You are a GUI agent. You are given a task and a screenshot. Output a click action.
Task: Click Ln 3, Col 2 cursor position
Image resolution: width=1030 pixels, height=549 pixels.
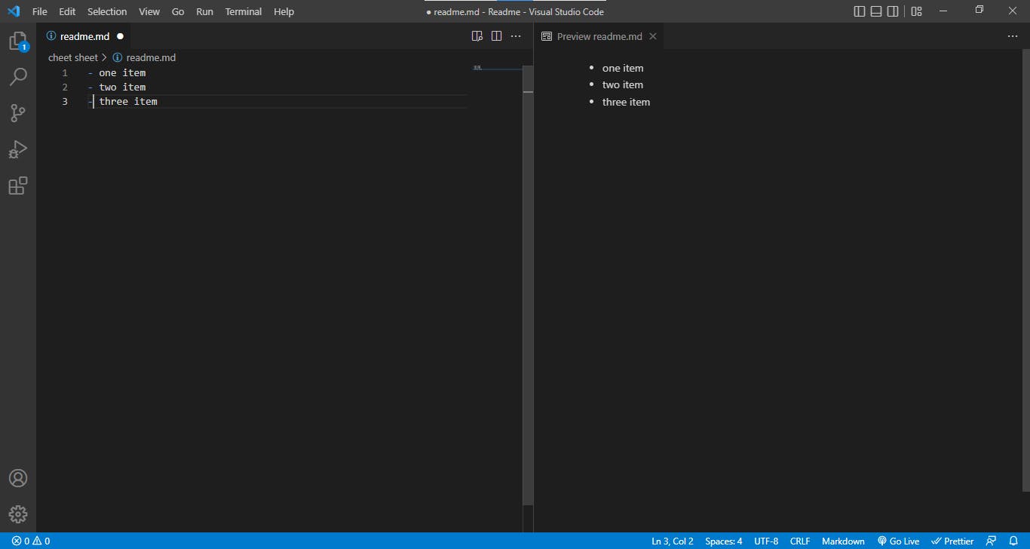(x=673, y=541)
